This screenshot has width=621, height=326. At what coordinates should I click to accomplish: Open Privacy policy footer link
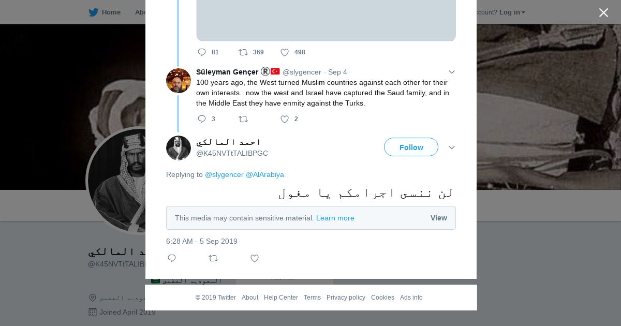(346, 298)
